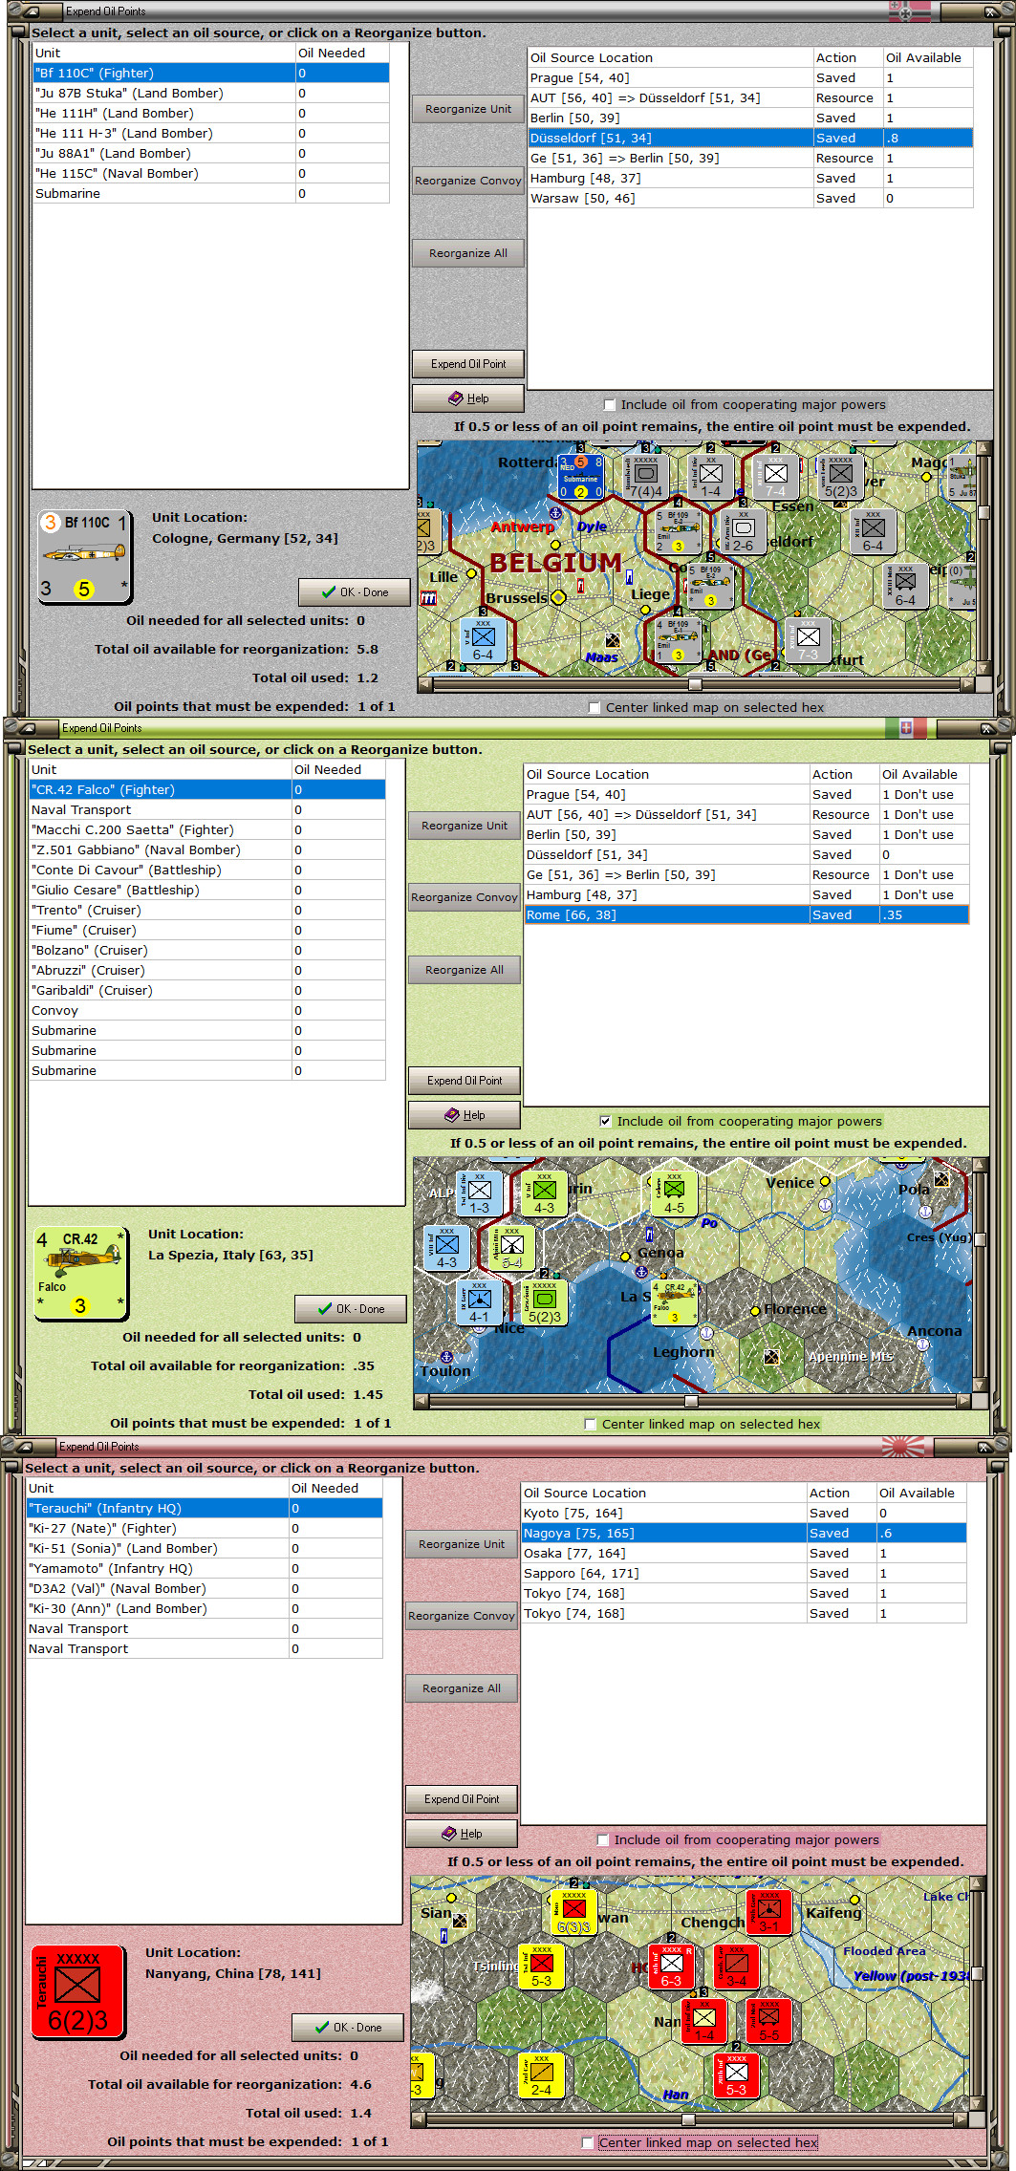This screenshot has width=1016, height=2171.
Task: Select the submarine counter on the German map
Action: pos(581,476)
